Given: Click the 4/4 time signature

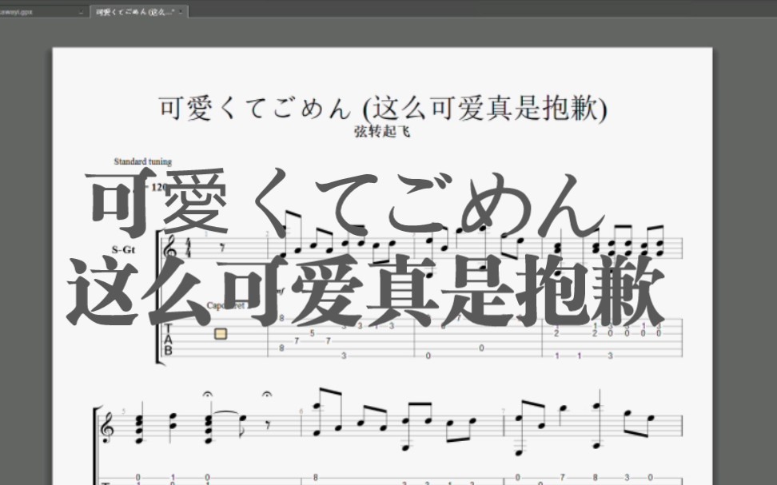Looking at the screenshot, I should click(188, 248).
